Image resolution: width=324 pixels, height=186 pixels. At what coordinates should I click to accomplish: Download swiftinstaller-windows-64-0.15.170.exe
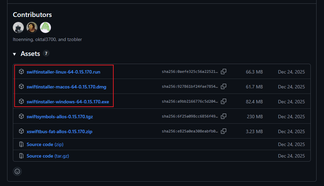[68, 102]
